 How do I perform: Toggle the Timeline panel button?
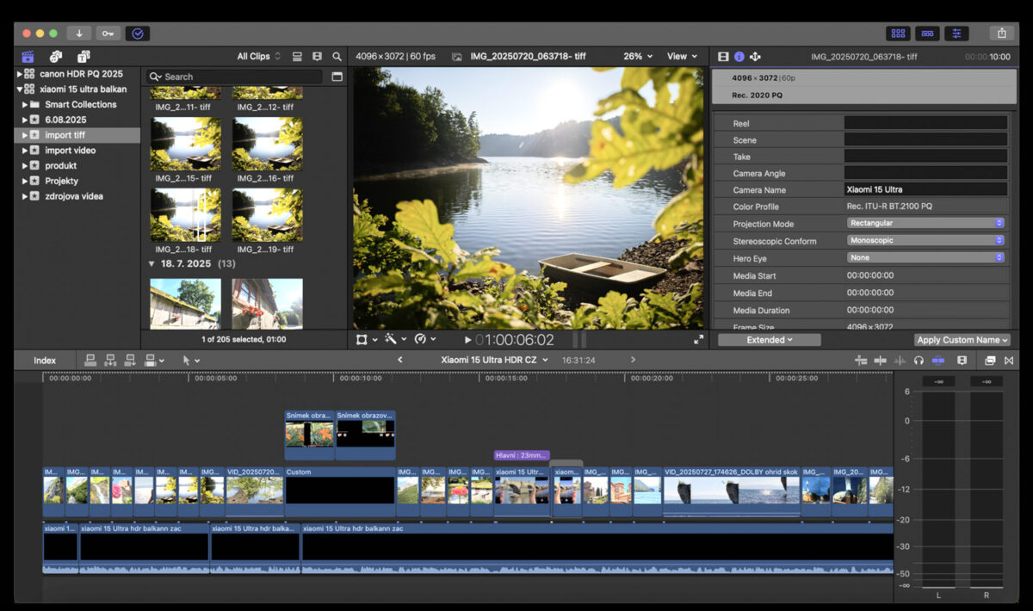click(927, 34)
